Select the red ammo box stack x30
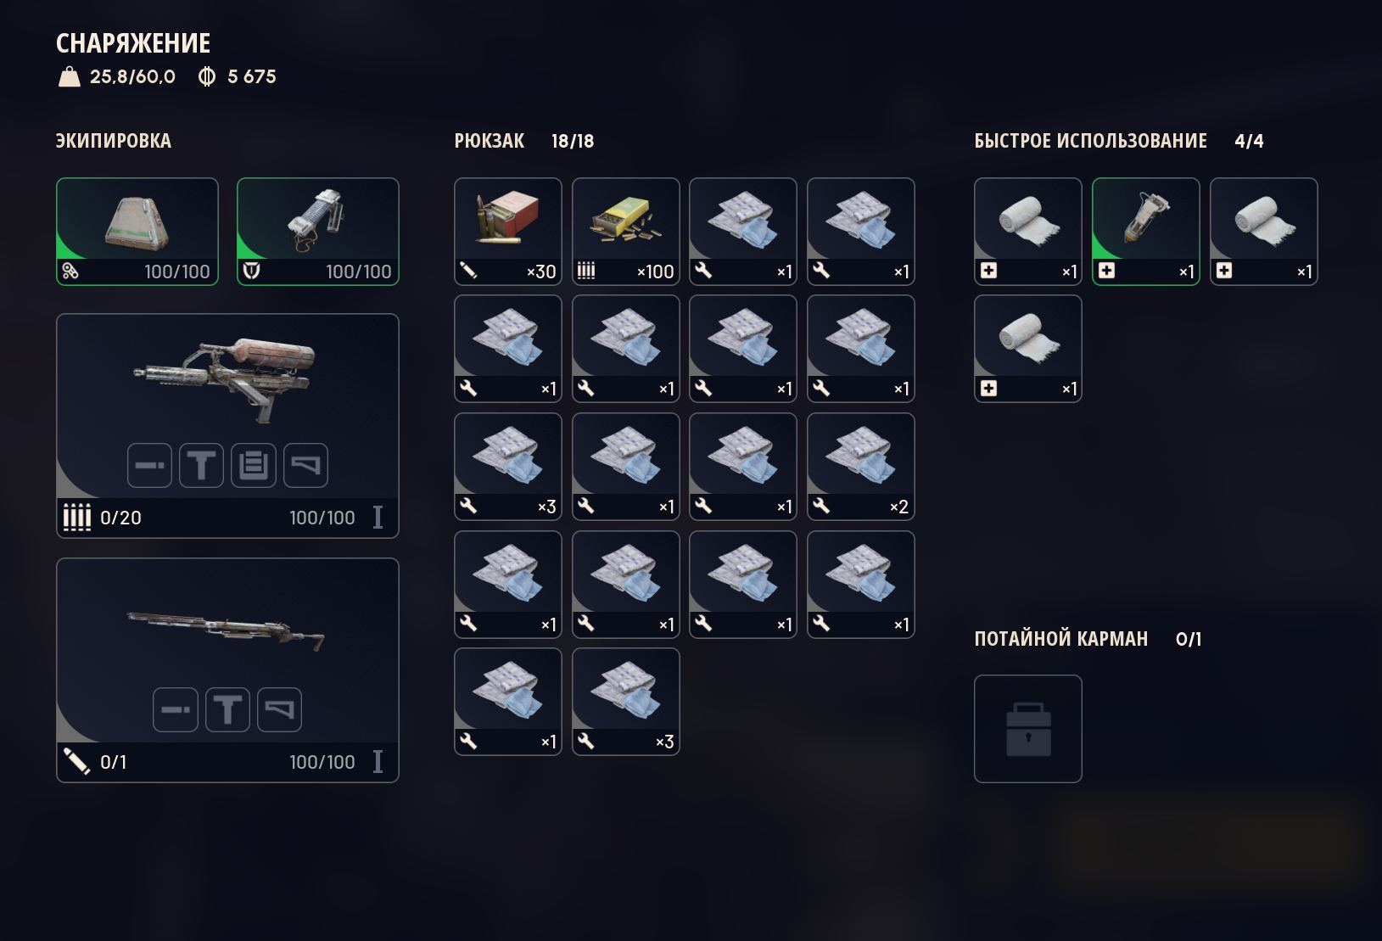Viewport: 1382px width, 941px height. [x=508, y=232]
